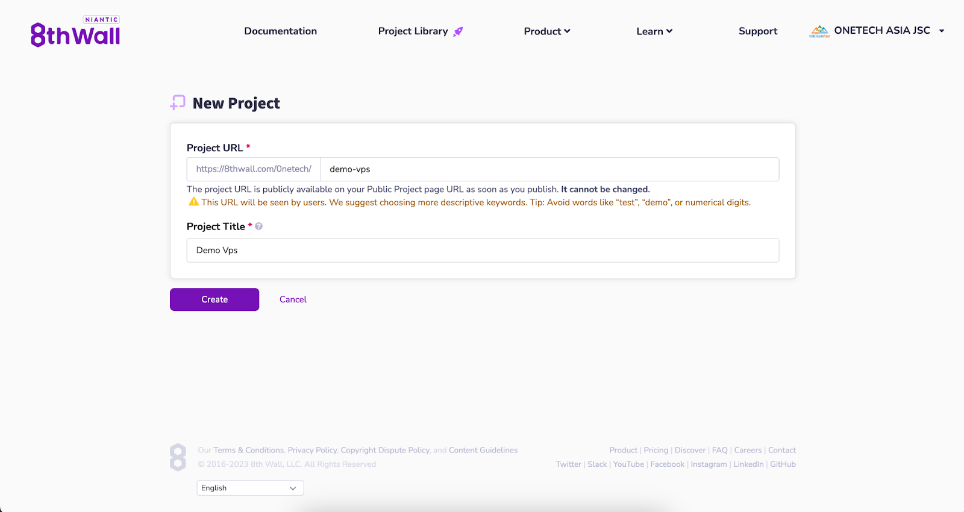Click into the Project Title field
The width and height of the screenshot is (964, 512).
[x=482, y=251]
